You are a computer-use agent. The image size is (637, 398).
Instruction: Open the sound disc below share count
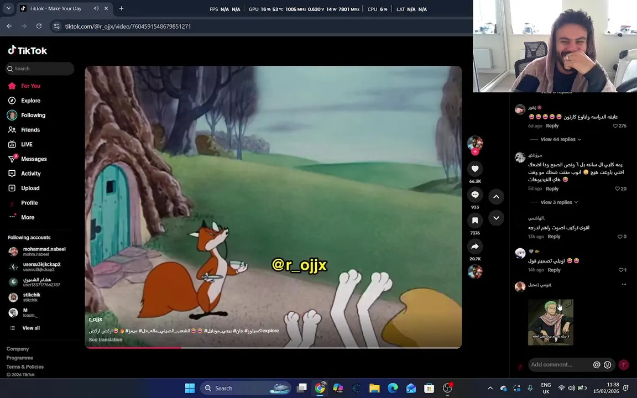tap(475, 271)
